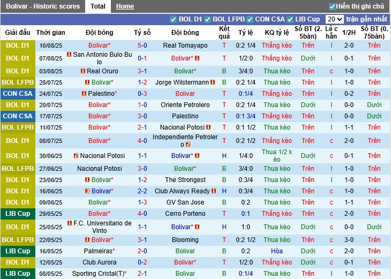The height and width of the screenshot is (279, 391).
Task: Click the 0:1 3/4 odds on 17/07/25
Action: (246, 116)
